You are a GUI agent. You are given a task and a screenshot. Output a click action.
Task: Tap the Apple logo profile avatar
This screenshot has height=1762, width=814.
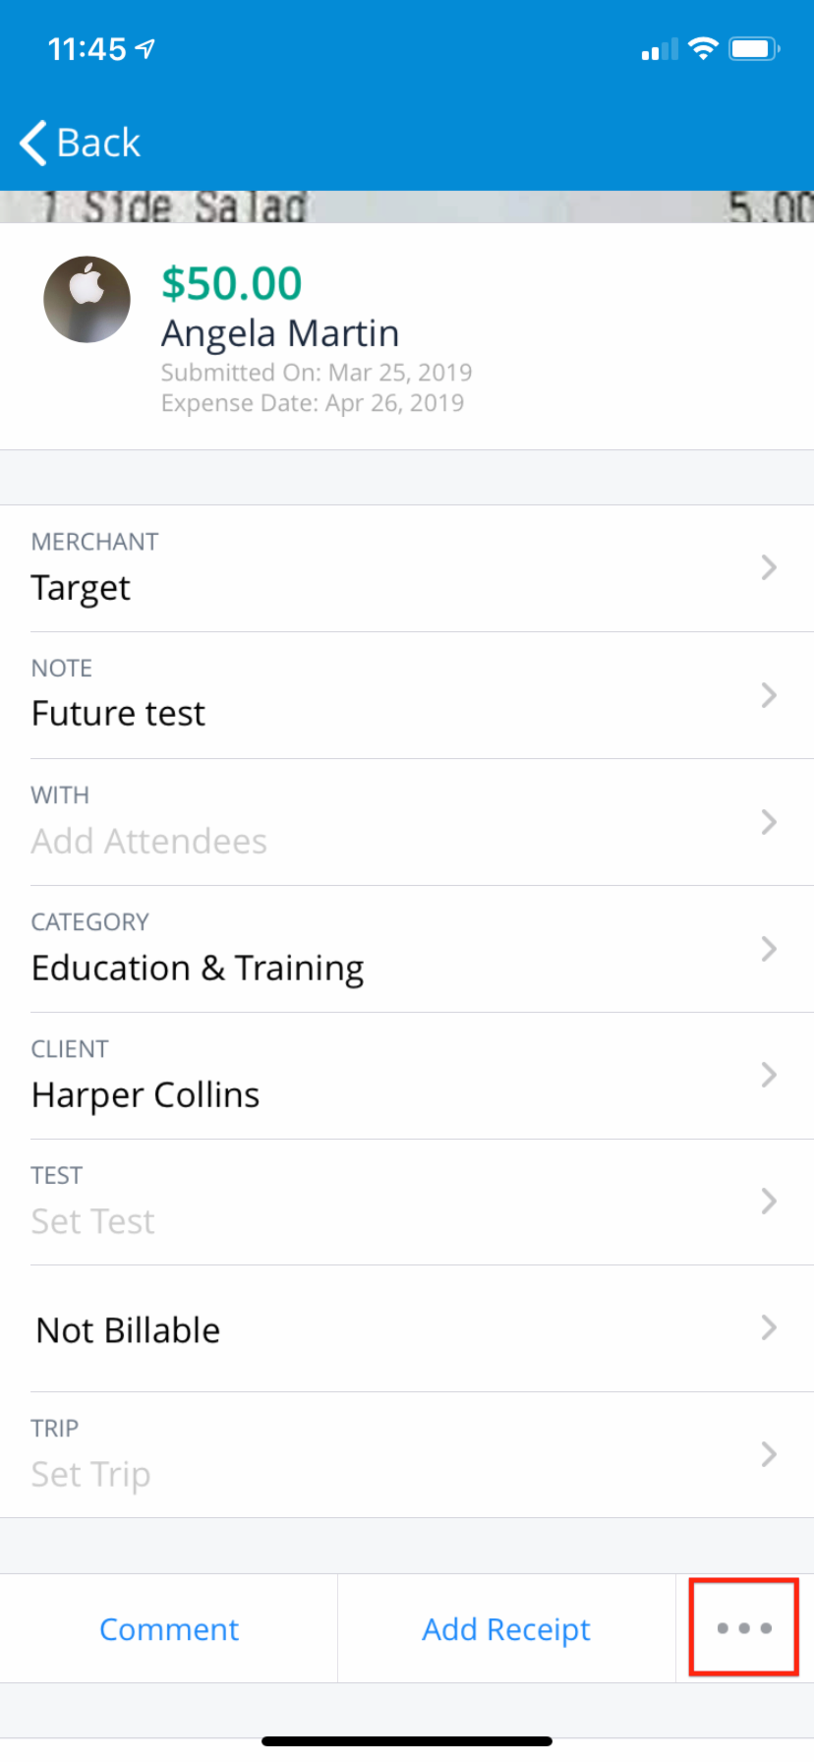point(87,300)
